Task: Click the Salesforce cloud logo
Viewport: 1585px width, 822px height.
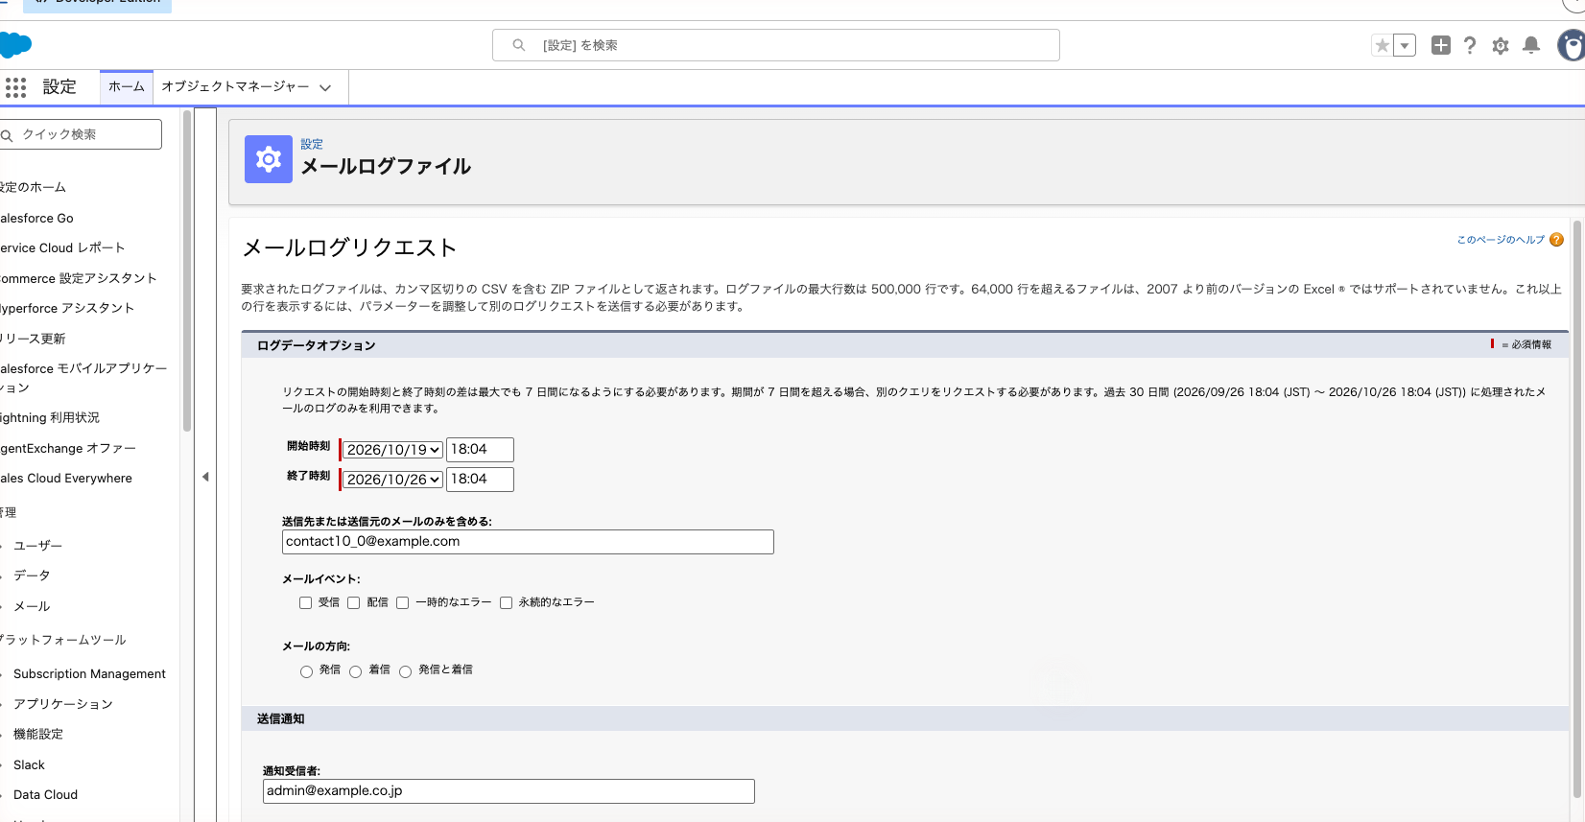Action: (15, 44)
